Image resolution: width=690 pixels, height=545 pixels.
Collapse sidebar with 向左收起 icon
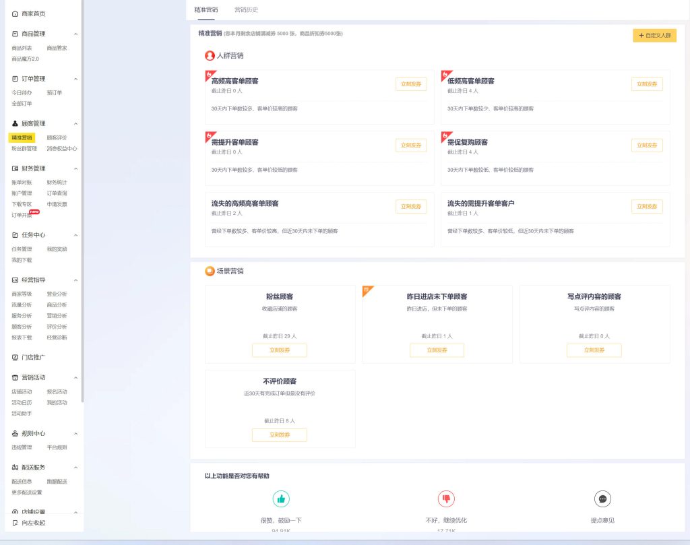15,523
